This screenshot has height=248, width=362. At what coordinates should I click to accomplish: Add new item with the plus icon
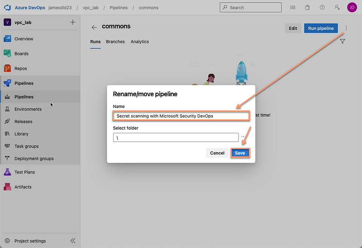(x=73, y=22)
